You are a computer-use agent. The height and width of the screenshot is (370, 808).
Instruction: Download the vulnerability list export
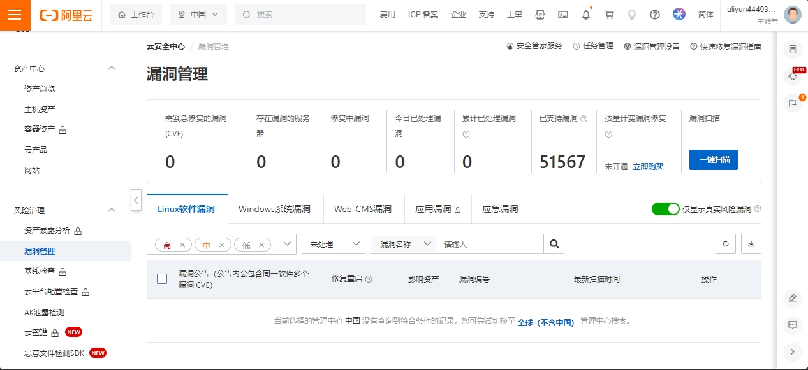pos(751,243)
